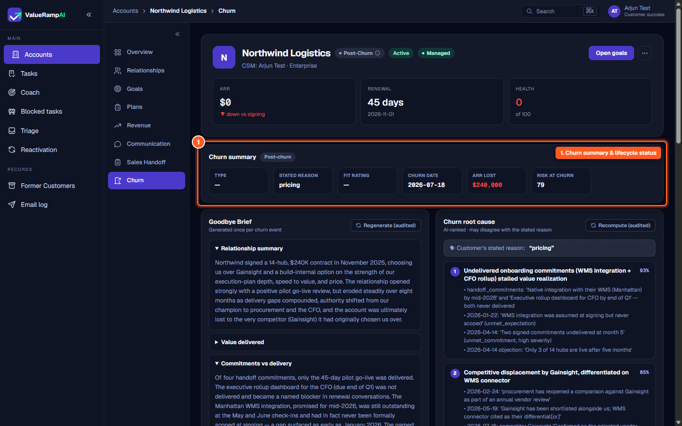The image size is (682, 426).
Task: Switch to the Communication tab
Action: [x=146, y=144]
